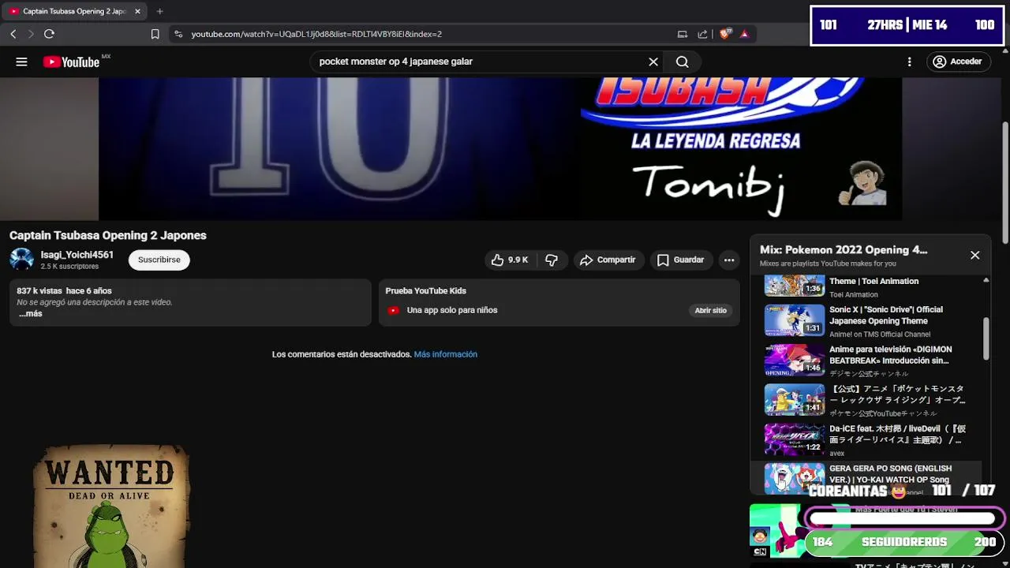Open the share icon in address bar

click(702, 34)
